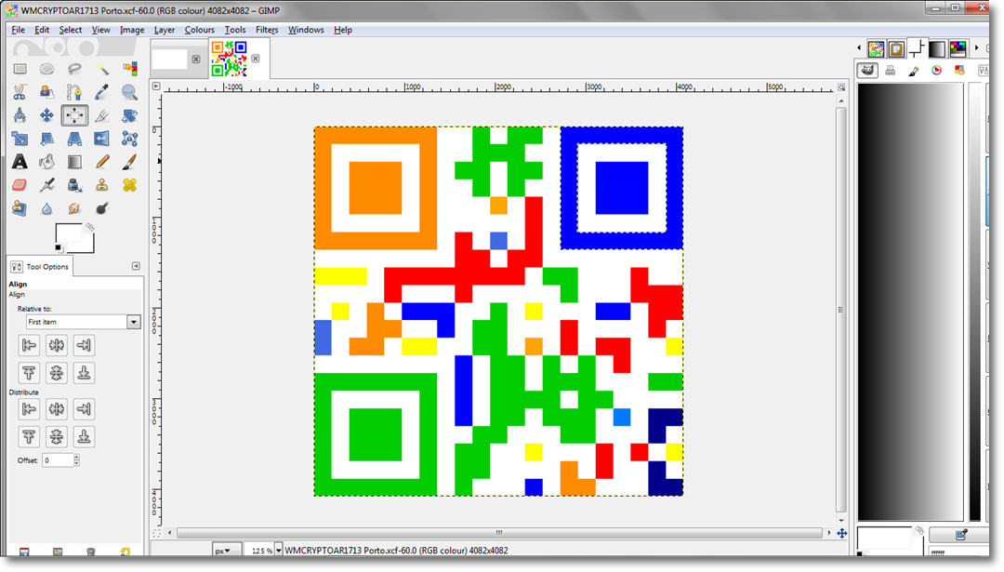Click Align left edge button
The width and height of the screenshot is (1004, 572).
coord(29,345)
